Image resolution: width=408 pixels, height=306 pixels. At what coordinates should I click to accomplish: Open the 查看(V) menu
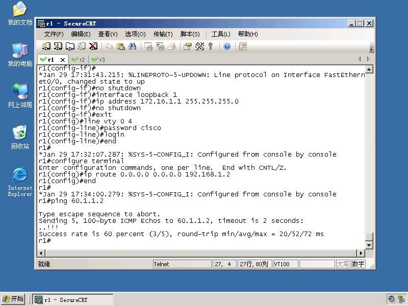tap(108, 34)
